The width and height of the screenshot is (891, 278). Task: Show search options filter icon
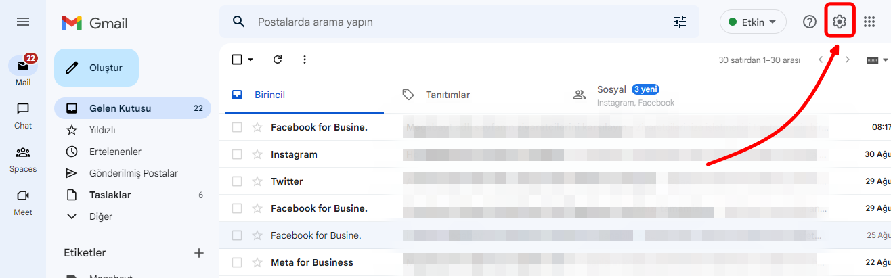tap(680, 22)
